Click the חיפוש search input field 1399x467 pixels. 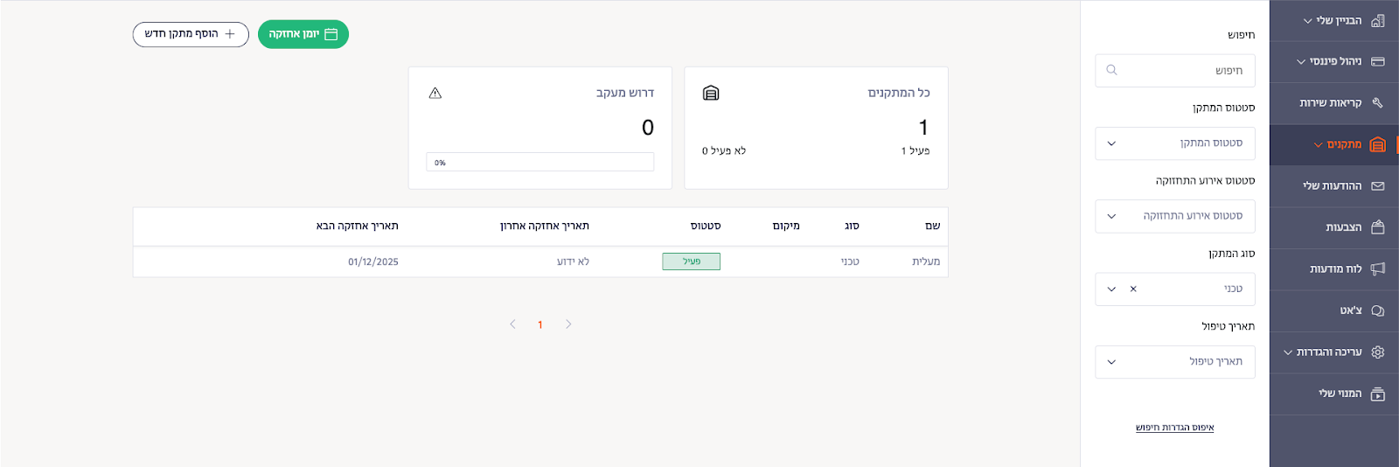[1174, 71]
